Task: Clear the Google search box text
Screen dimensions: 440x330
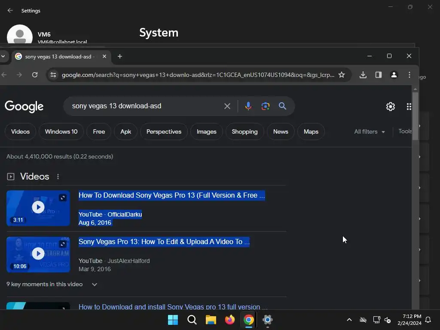Action: (x=227, y=106)
